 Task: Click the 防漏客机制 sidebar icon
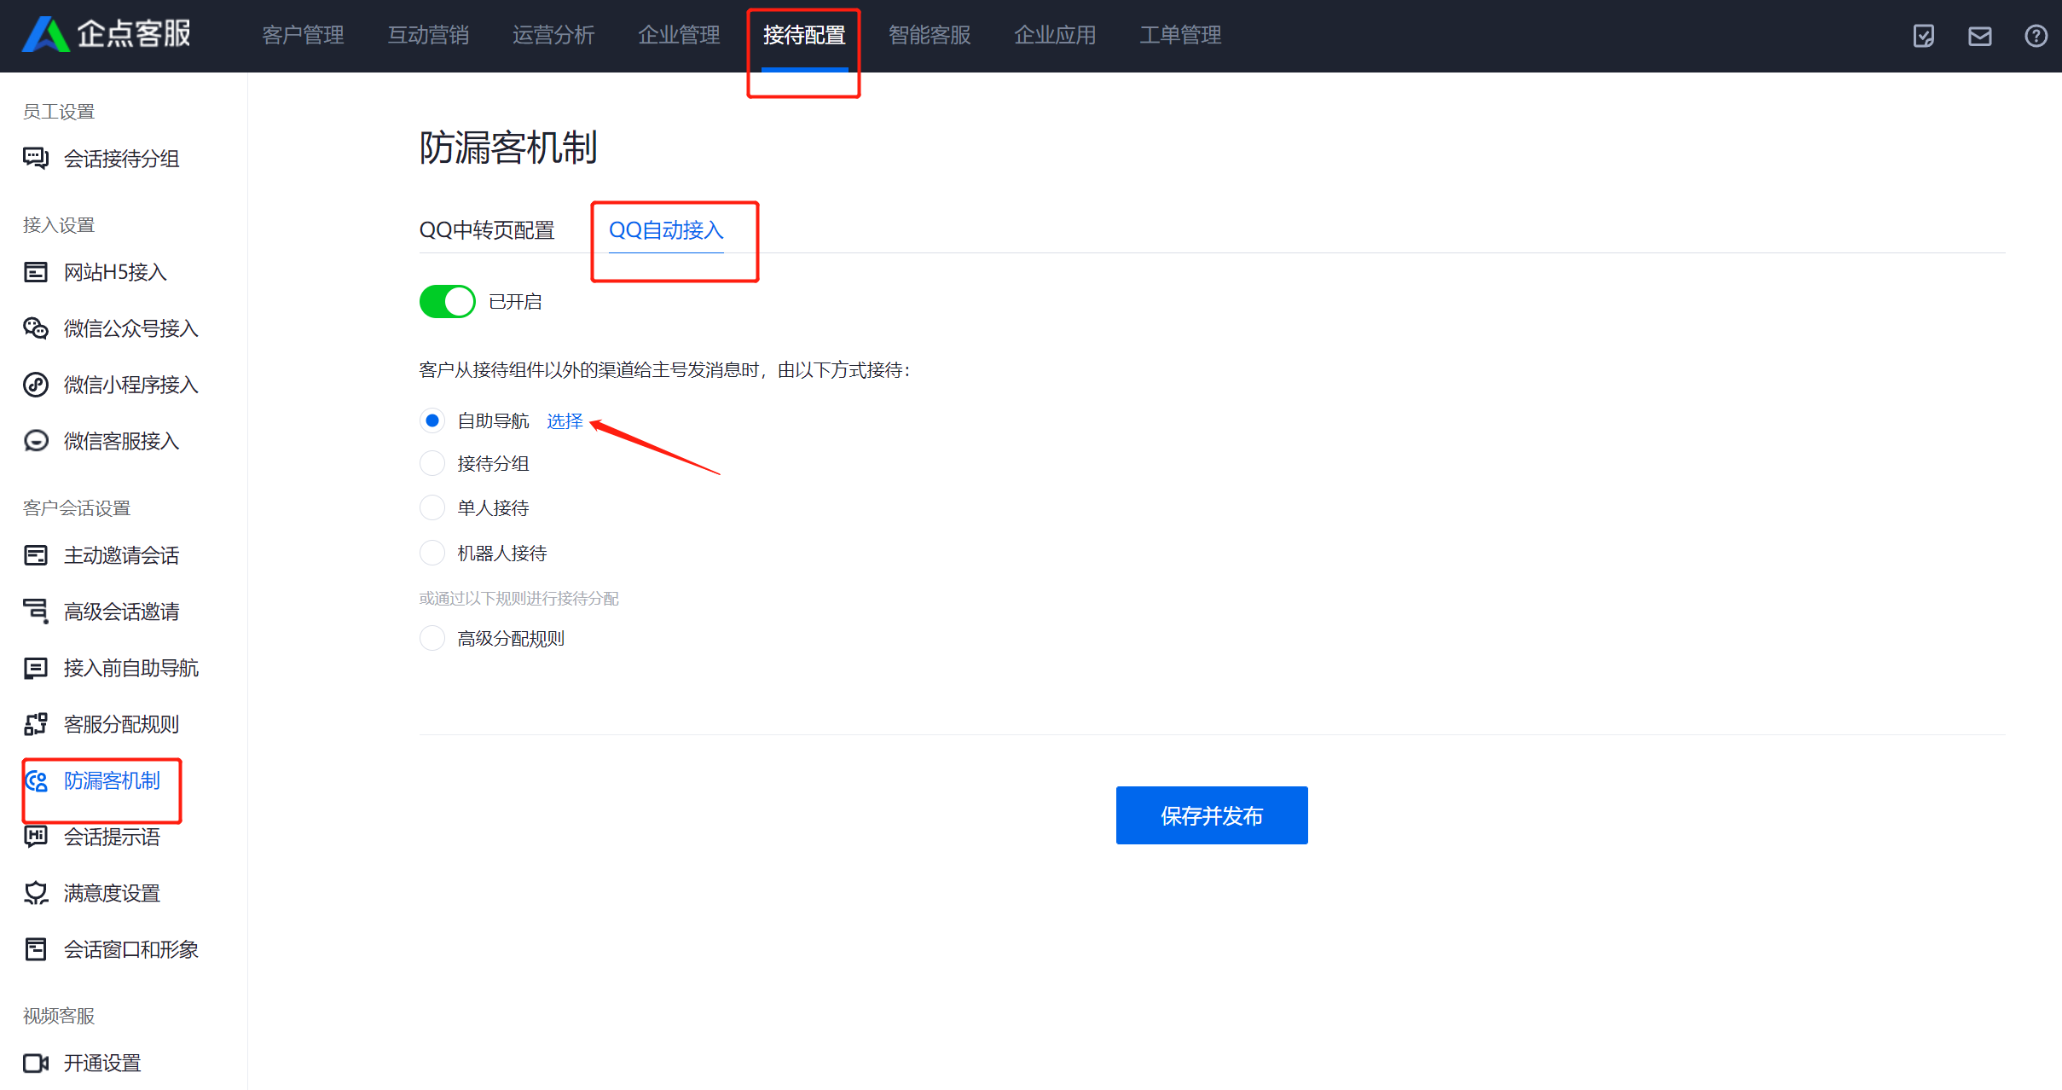(36, 780)
